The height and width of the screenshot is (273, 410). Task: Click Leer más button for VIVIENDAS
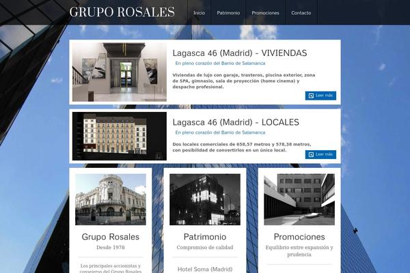pyautogui.click(x=320, y=96)
